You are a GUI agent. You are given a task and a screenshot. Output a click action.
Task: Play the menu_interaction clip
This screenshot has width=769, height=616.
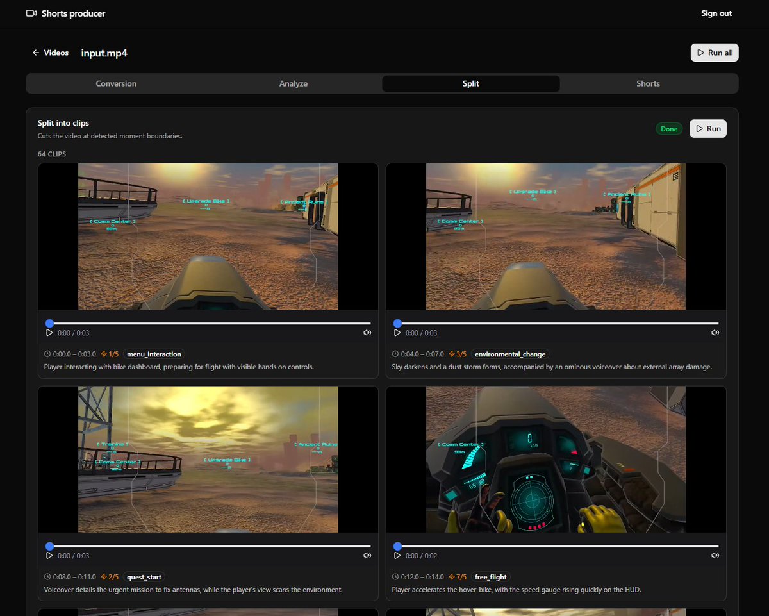click(49, 333)
